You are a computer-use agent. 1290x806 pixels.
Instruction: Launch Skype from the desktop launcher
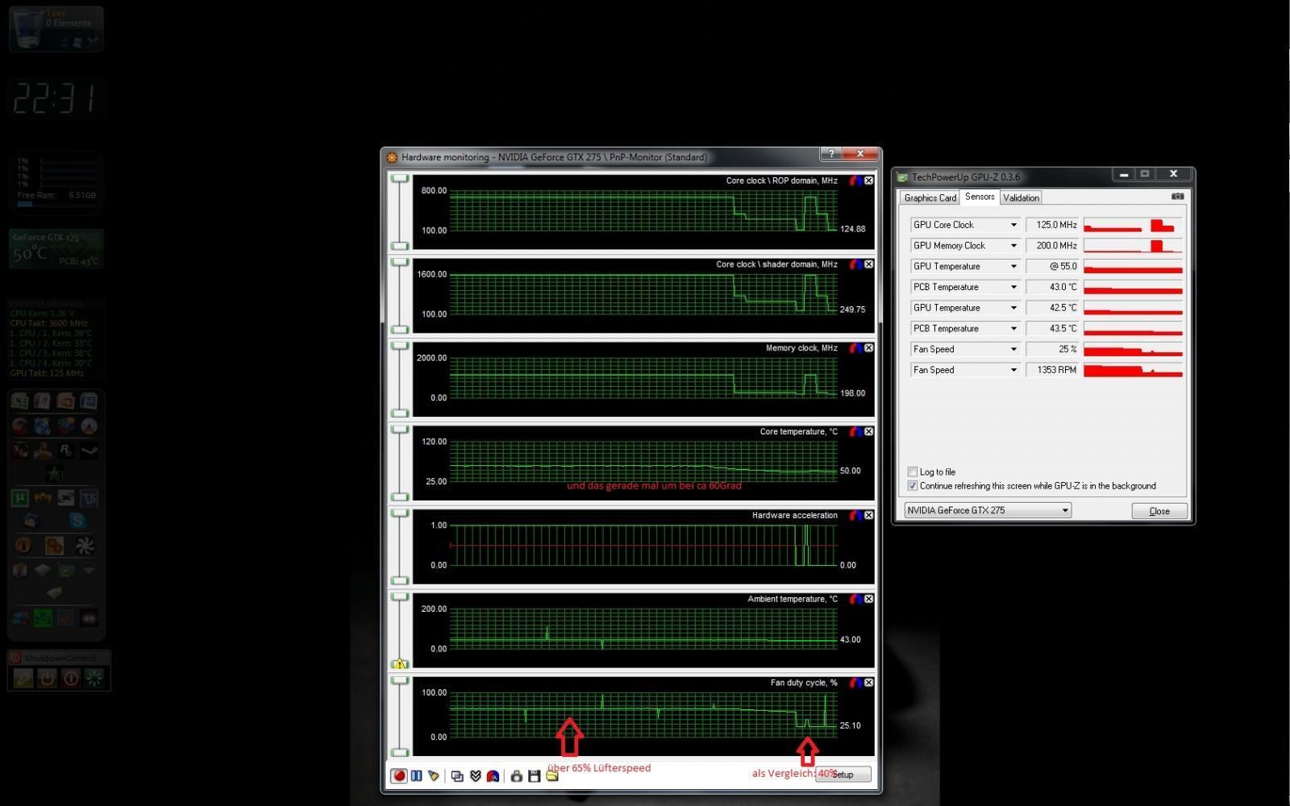[x=77, y=520]
